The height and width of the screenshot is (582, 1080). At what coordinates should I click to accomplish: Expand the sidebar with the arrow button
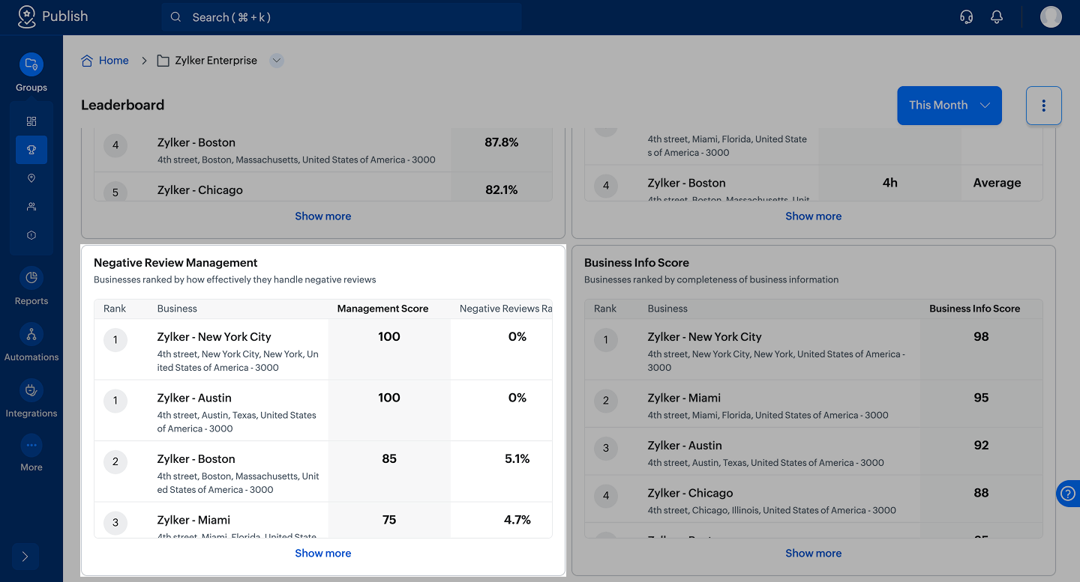(x=25, y=557)
